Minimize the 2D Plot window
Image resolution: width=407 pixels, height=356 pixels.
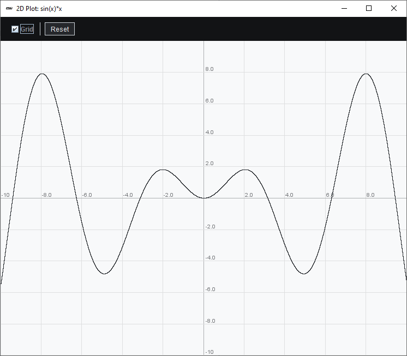(344, 9)
